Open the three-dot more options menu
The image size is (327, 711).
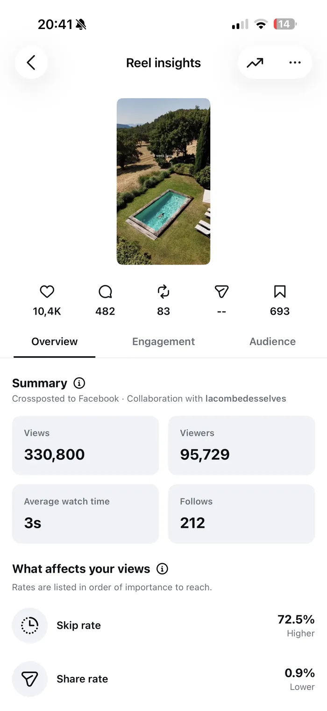click(295, 63)
